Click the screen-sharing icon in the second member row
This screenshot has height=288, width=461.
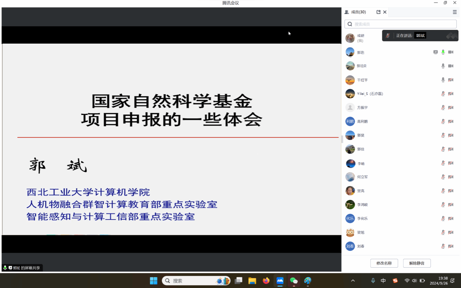click(436, 52)
